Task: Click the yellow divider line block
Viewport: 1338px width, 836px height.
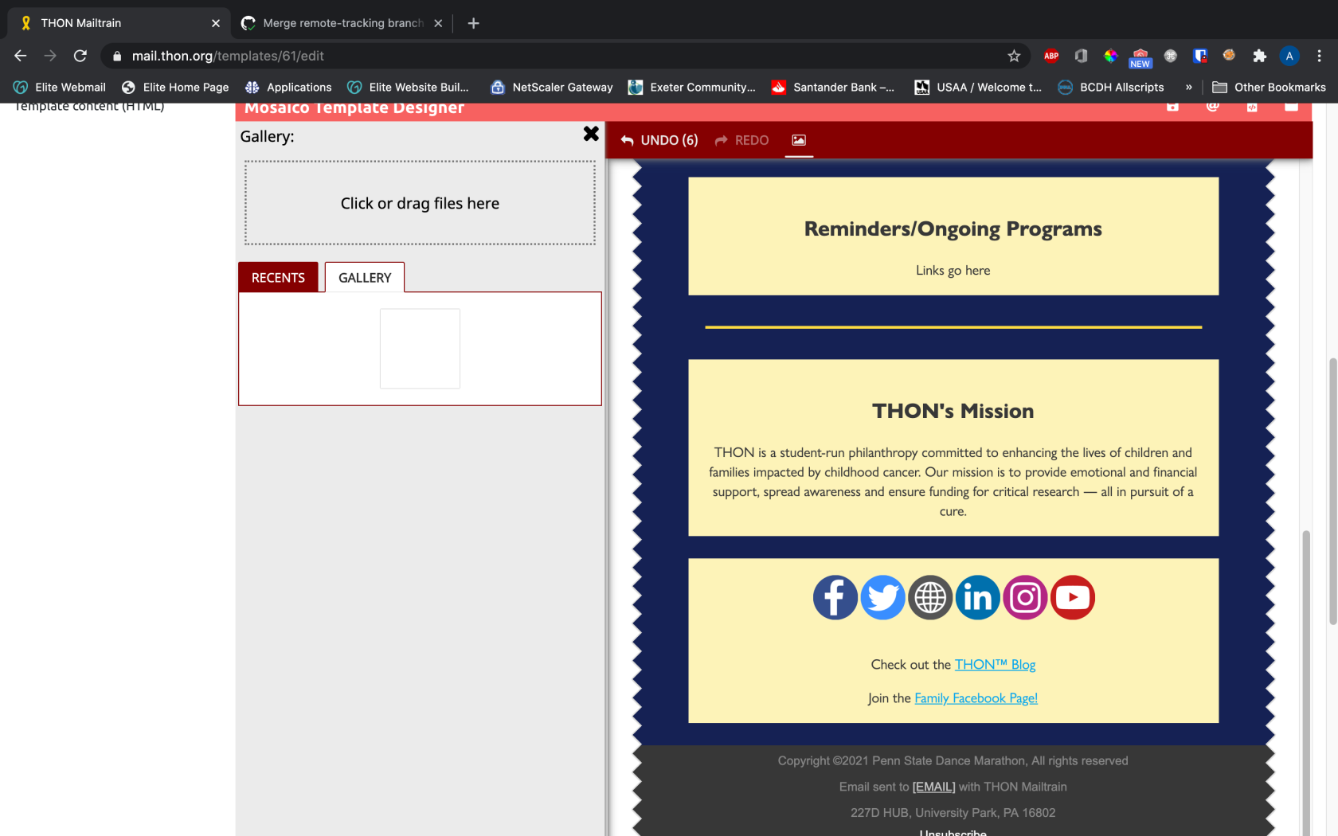Action: click(953, 326)
